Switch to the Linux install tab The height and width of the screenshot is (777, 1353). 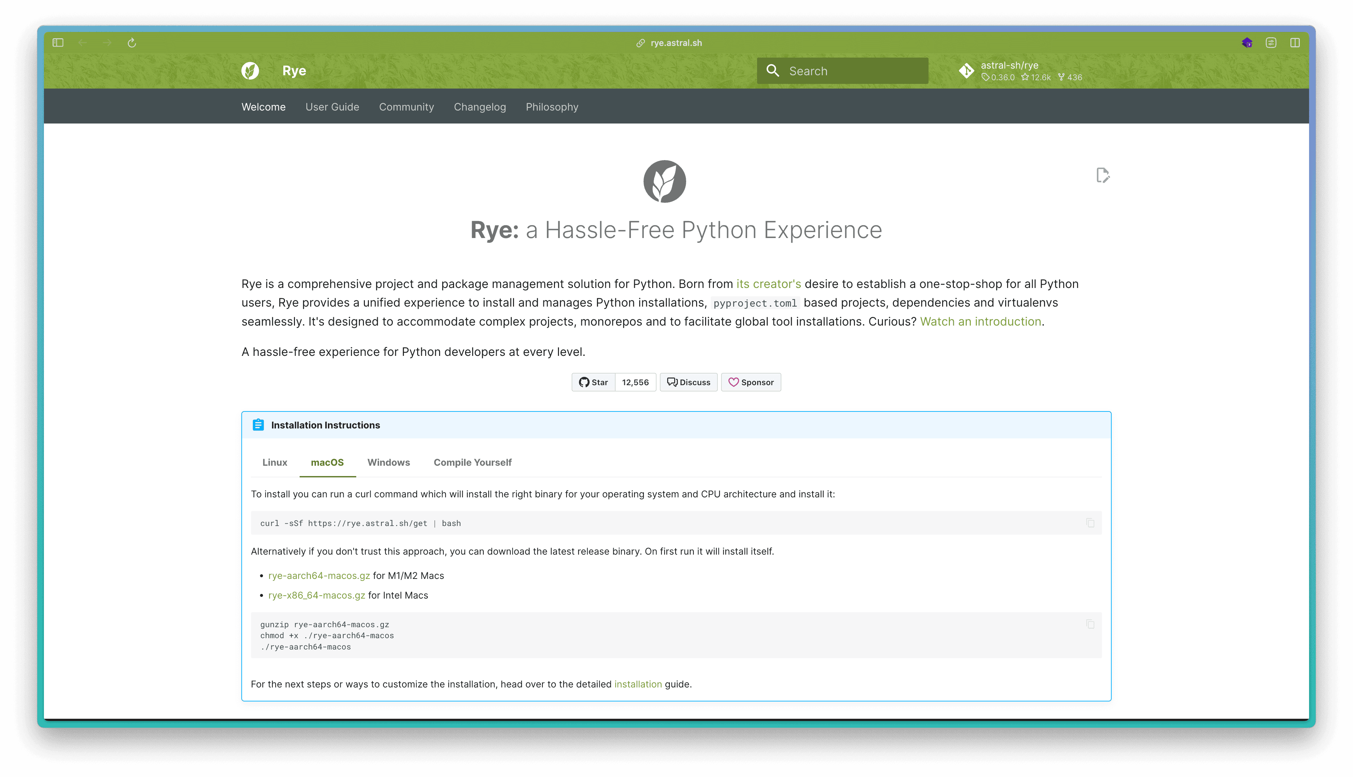(x=274, y=462)
